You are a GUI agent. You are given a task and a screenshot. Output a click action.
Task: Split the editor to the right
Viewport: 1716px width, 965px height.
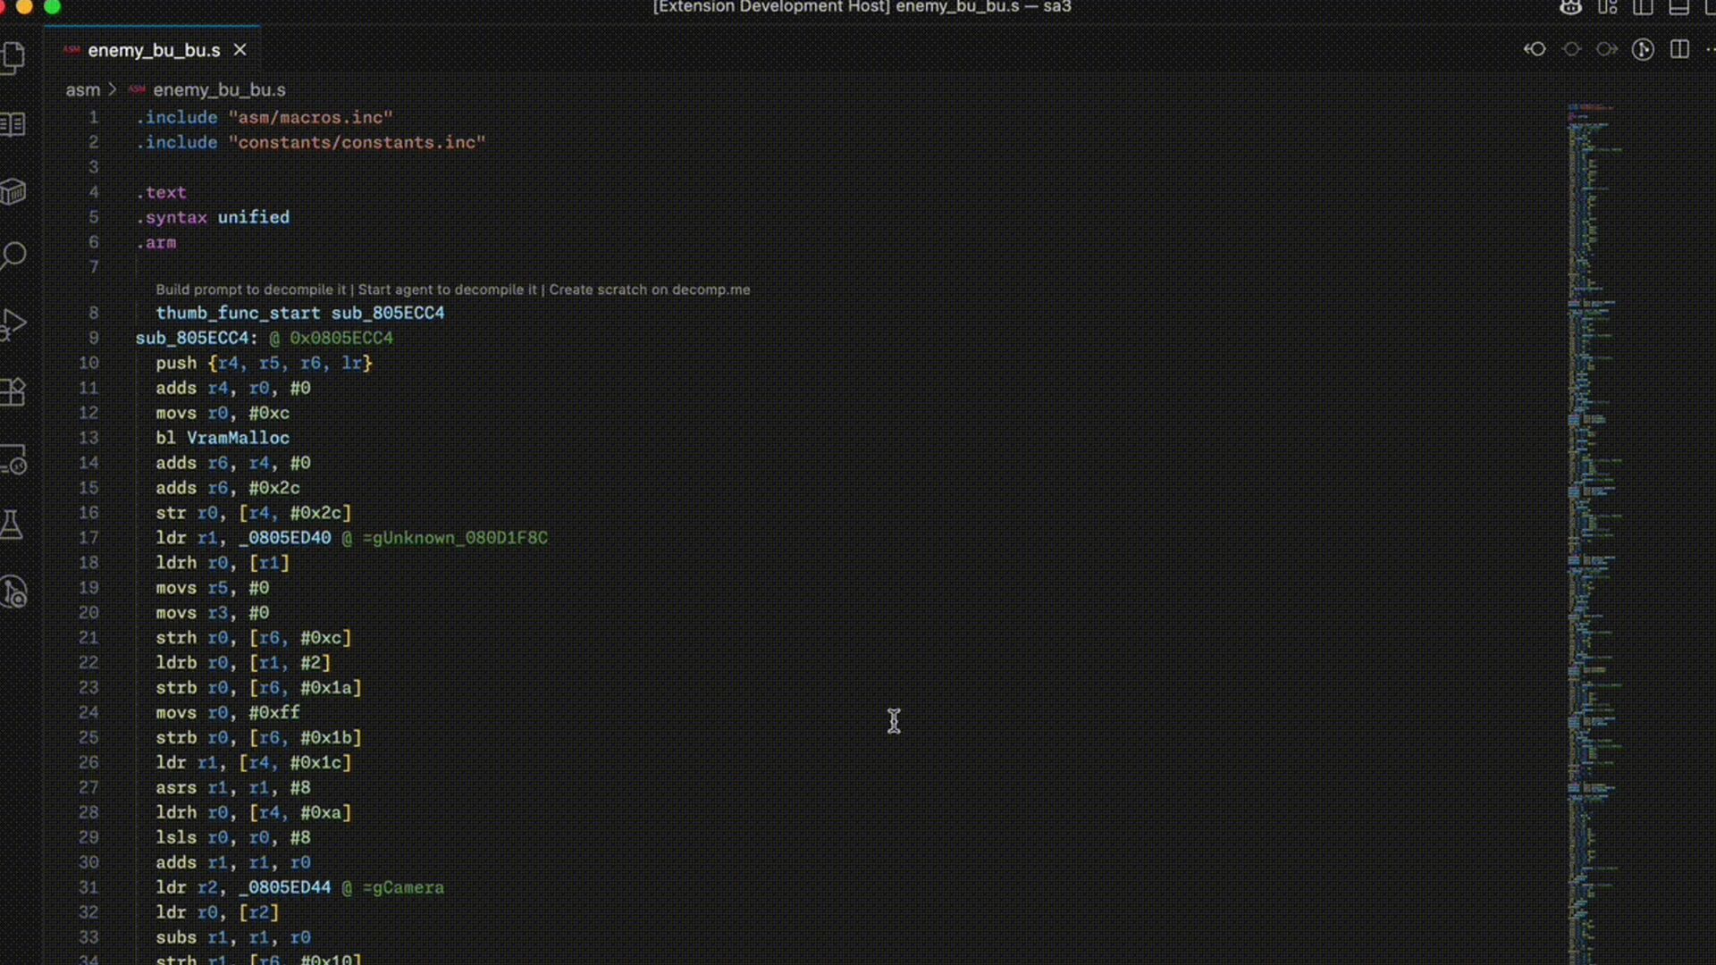tap(1679, 50)
